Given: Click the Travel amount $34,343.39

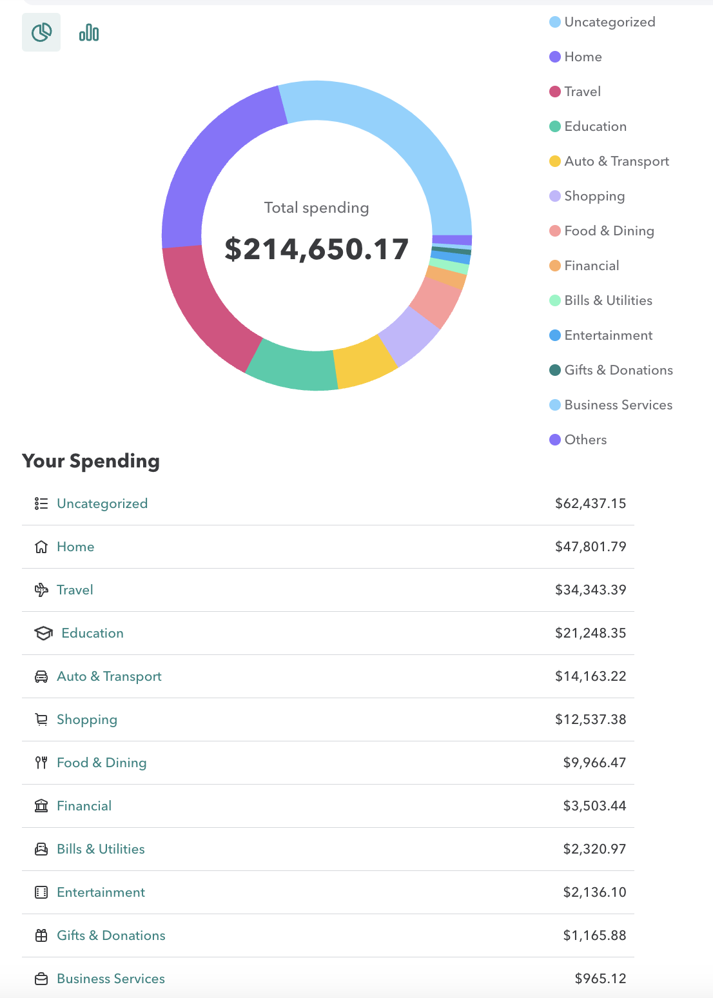Looking at the screenshot, I should pyautogui.click(x=590, y=590).
